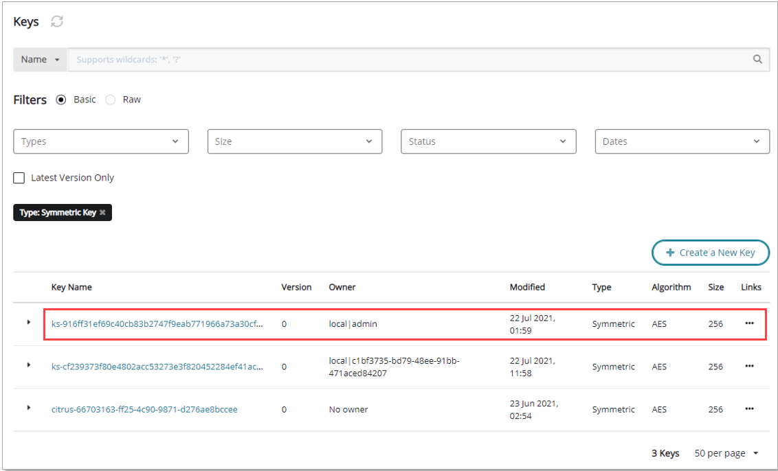Viewport: 778px width, 471px height.
Task: Open the Dates filter dropdown
Action: tap(682, 141)
